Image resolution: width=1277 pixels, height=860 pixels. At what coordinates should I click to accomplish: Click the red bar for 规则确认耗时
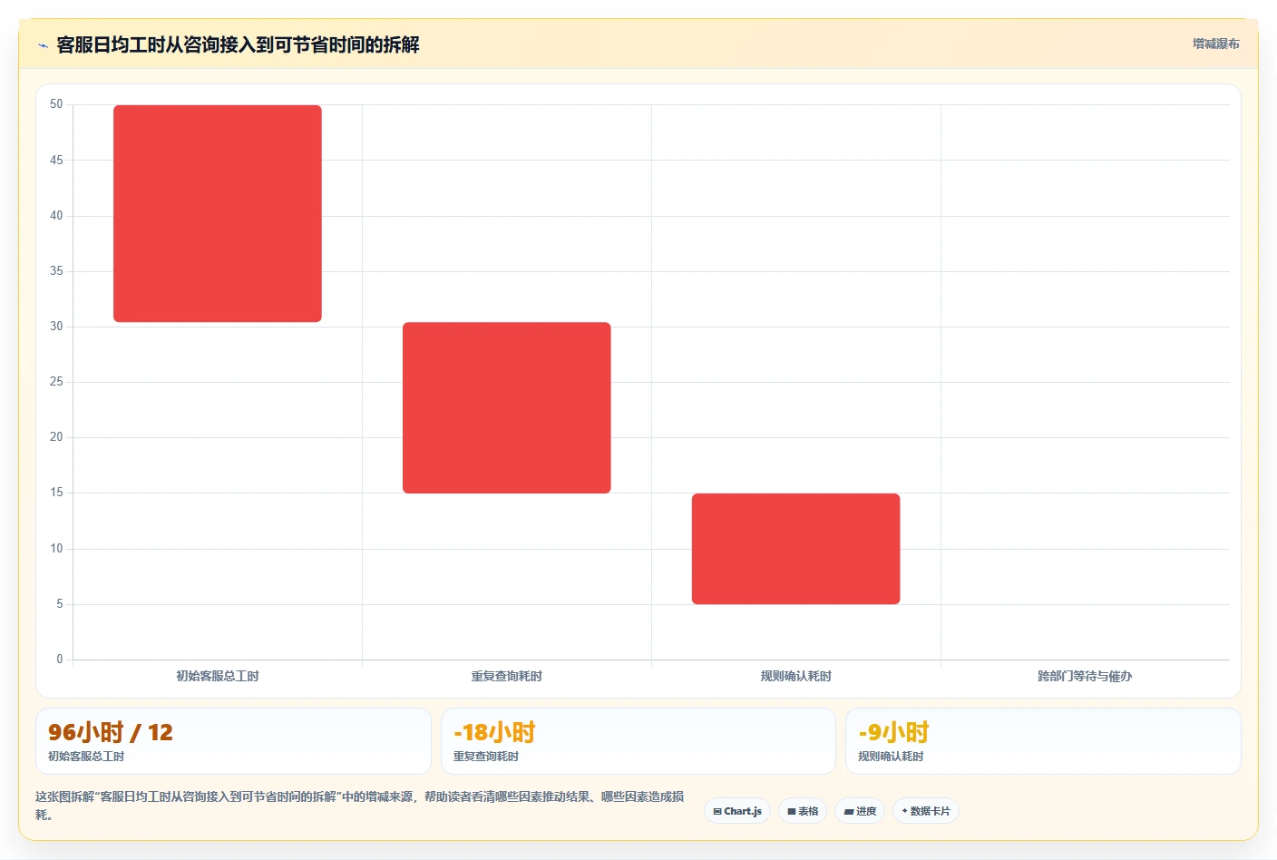[796, 549]
